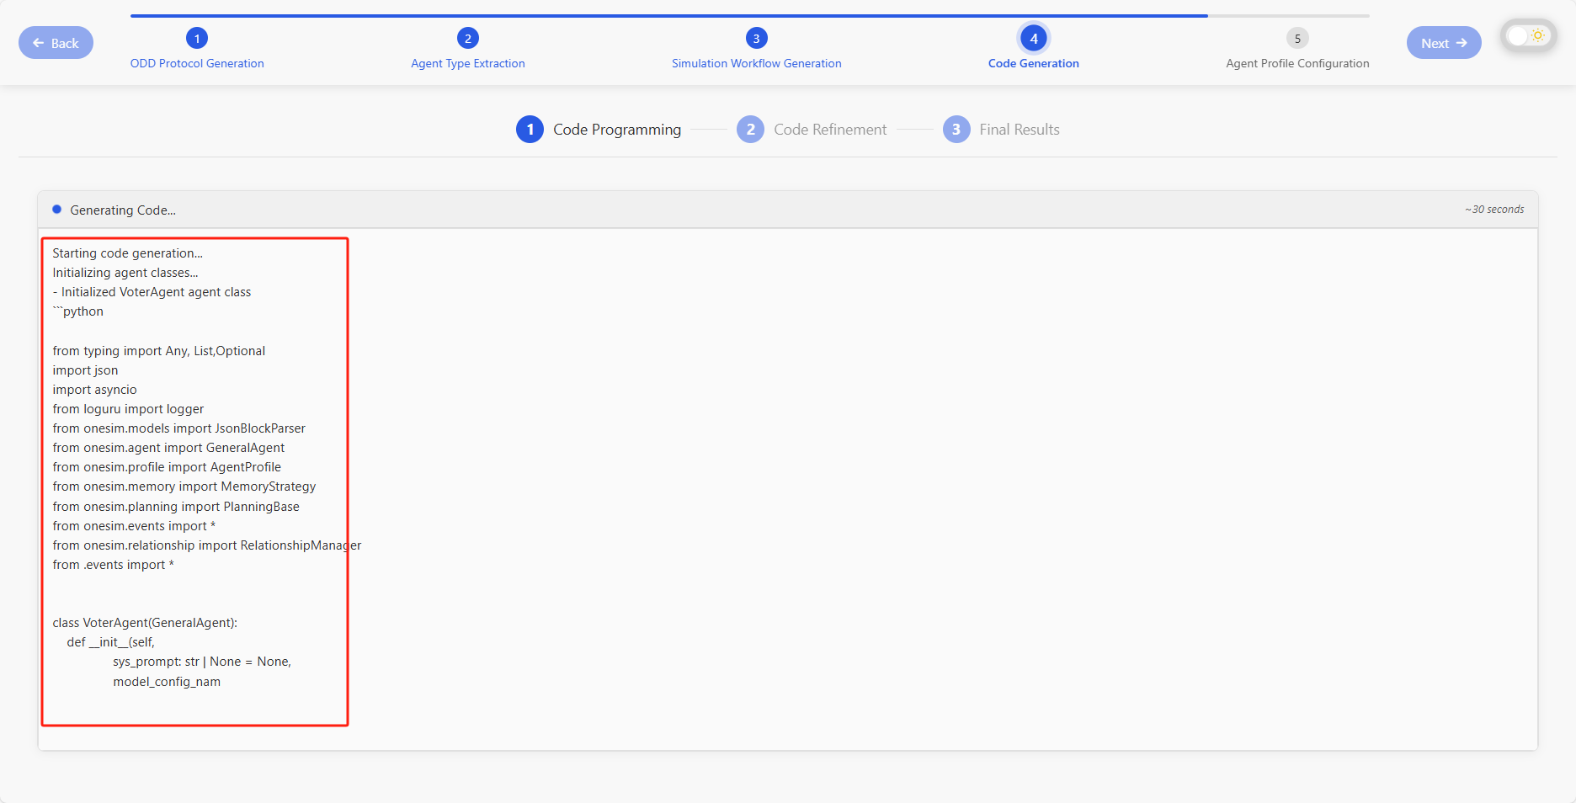Open Agent Type Extraction step label
Image resolution: width=1576 pixels, height=803 pixels.
pyautogui.click(x=468, y=63)
